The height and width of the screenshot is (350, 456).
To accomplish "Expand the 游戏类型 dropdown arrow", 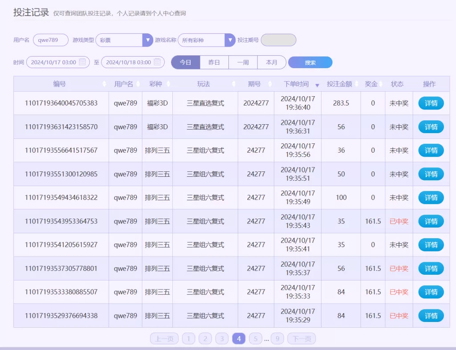I will point(147,40).
